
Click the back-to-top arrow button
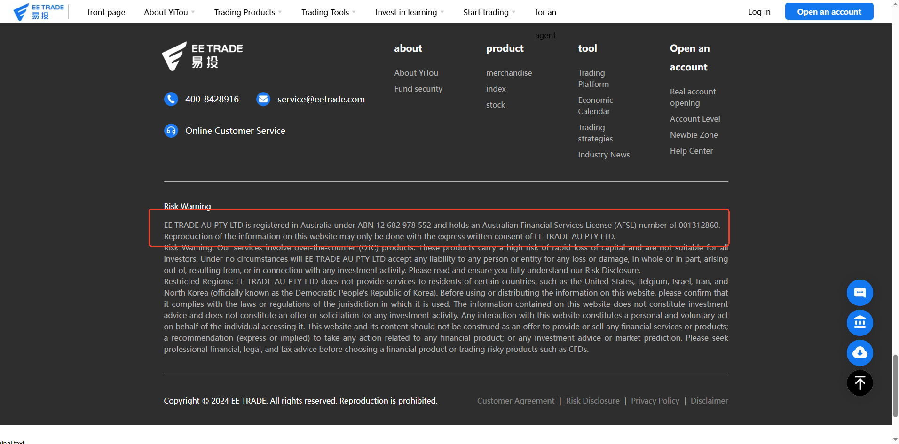[860, 383]
